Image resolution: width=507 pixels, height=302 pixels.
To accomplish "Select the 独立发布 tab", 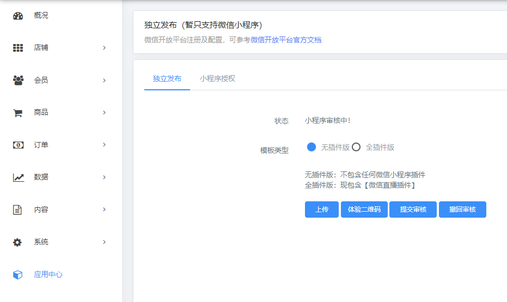I will click(167, 78).
